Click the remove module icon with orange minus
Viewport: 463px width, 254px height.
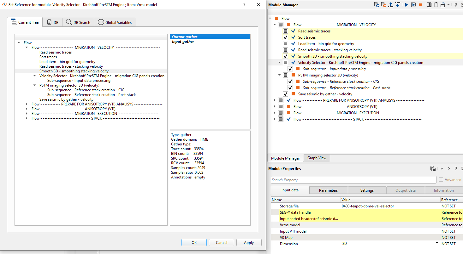click(x=383, y=5)
